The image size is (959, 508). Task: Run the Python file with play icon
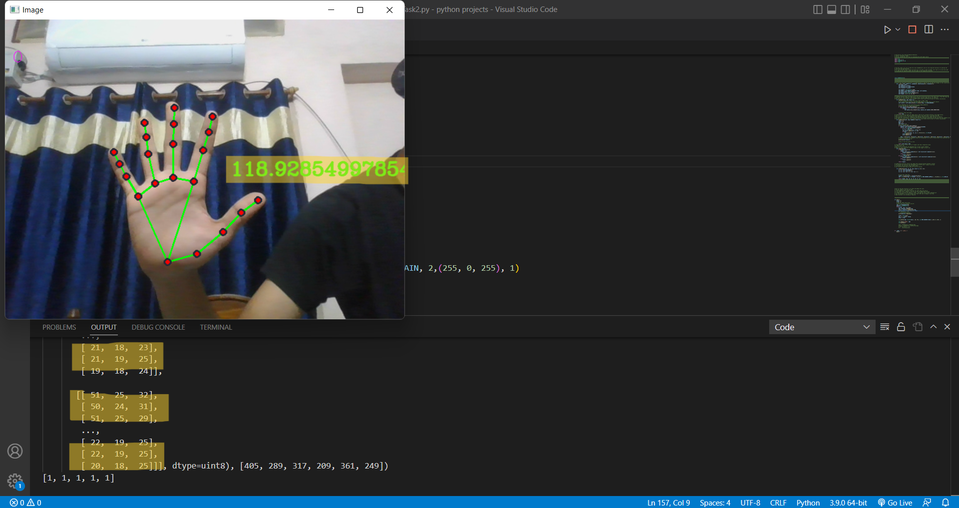(887, 29)
